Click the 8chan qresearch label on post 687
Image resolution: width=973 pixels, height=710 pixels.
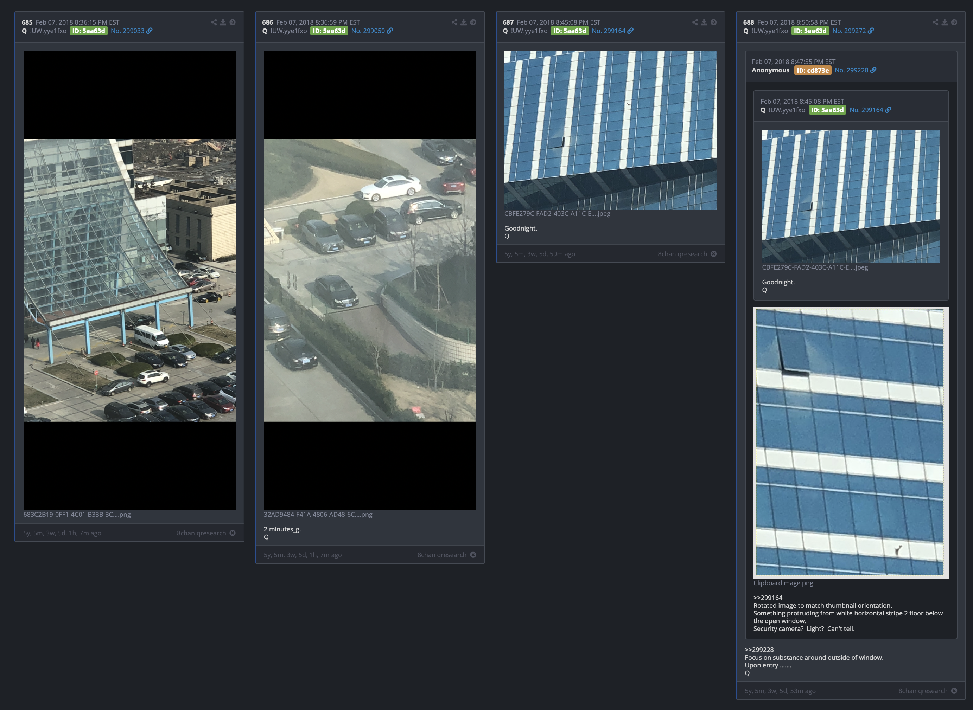coord(682,254)
